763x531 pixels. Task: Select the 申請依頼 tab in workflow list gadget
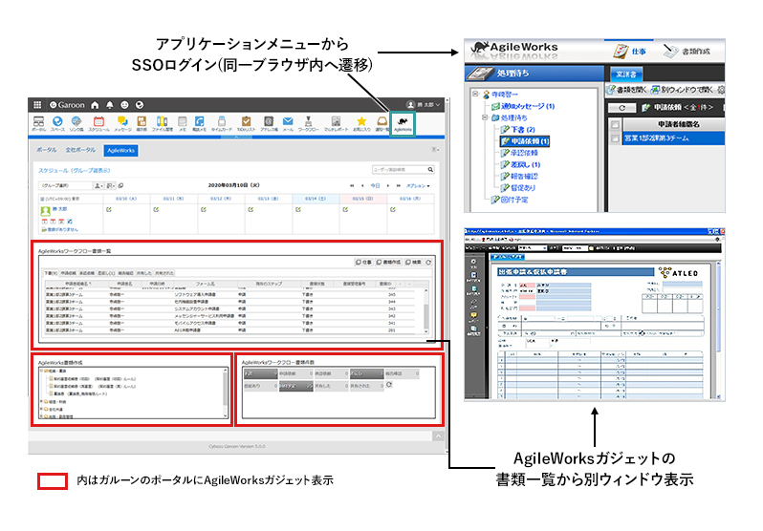click(68, 273)
